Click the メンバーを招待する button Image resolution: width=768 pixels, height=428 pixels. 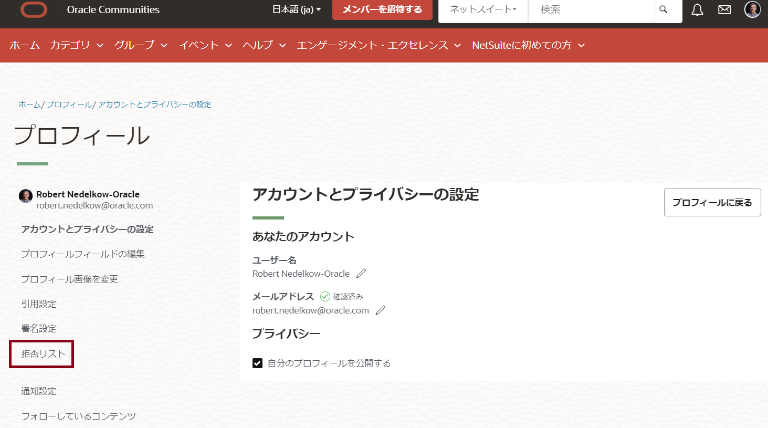[x=382, y=9]
